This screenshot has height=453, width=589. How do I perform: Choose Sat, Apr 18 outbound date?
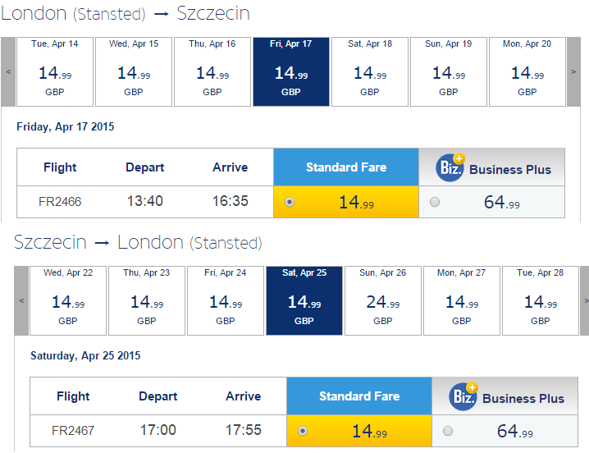(x=370, y=71)
